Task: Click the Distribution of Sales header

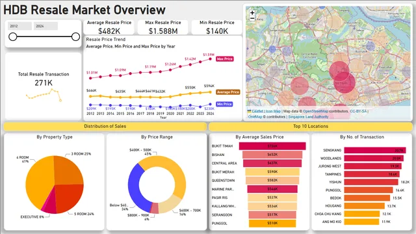Action: pyautogui.click(x=105, y=126)
